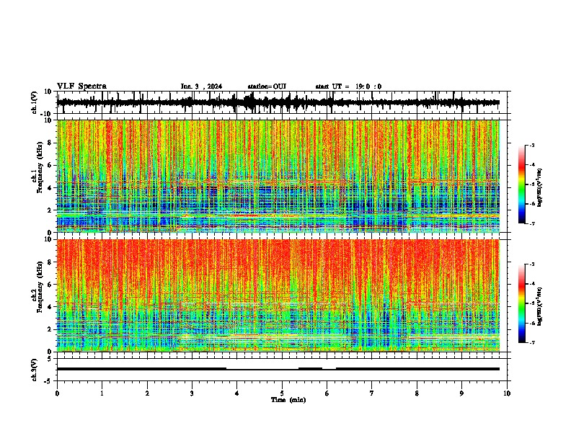Click the "4" tick on the time axis
Viewport: 571px width, 441px height.
tap(237, 393)
